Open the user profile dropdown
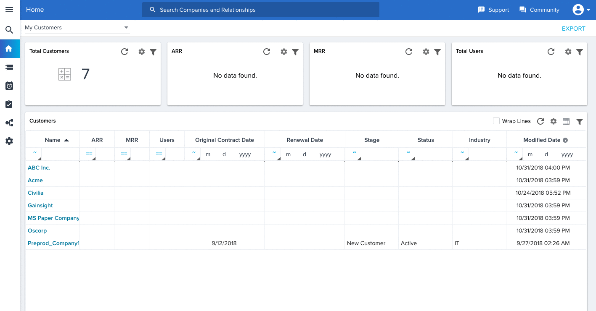The height and width of the screenshot is (311, 596). point(582,10)
